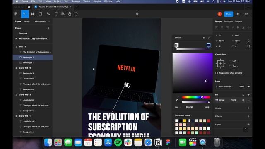This screenshot has width=265, height=149.
Task: Toggle Linear fill visibility
Action: coord(243,100)
